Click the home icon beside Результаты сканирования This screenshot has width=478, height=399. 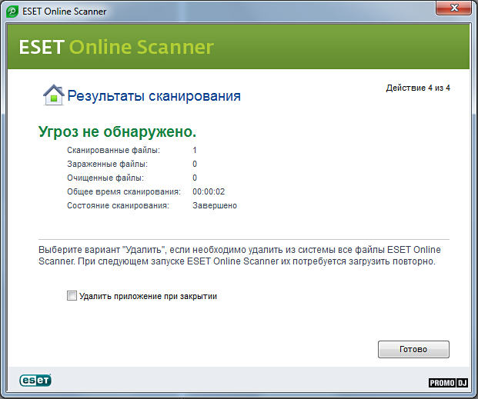click(53, 95)
